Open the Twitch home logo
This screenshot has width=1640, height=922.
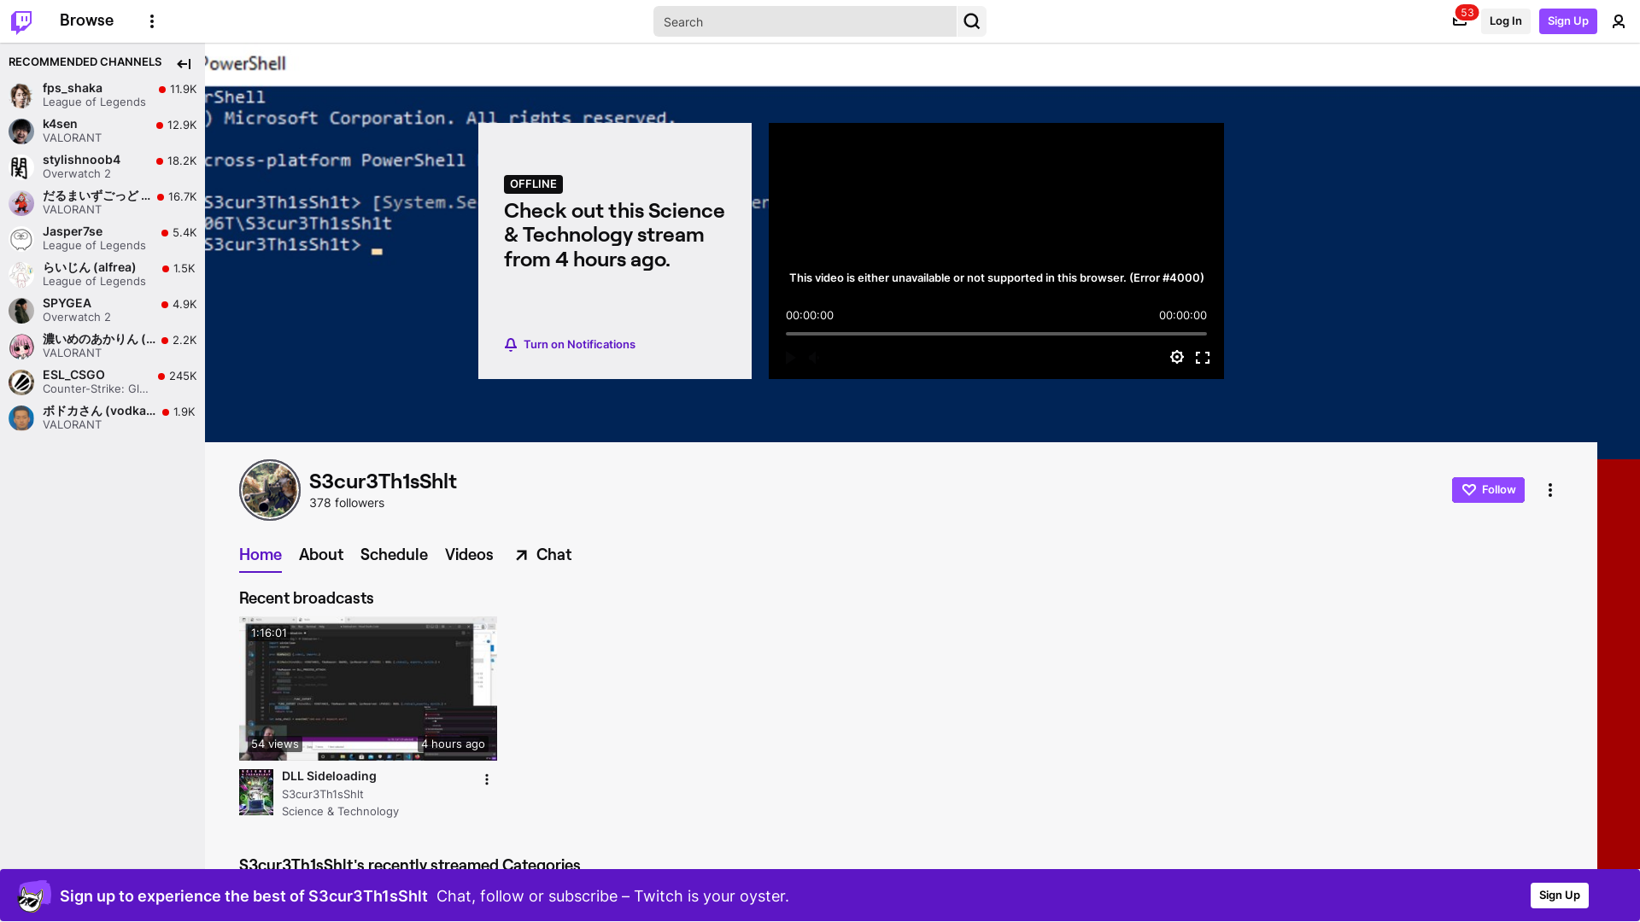[x=21, y=21]
